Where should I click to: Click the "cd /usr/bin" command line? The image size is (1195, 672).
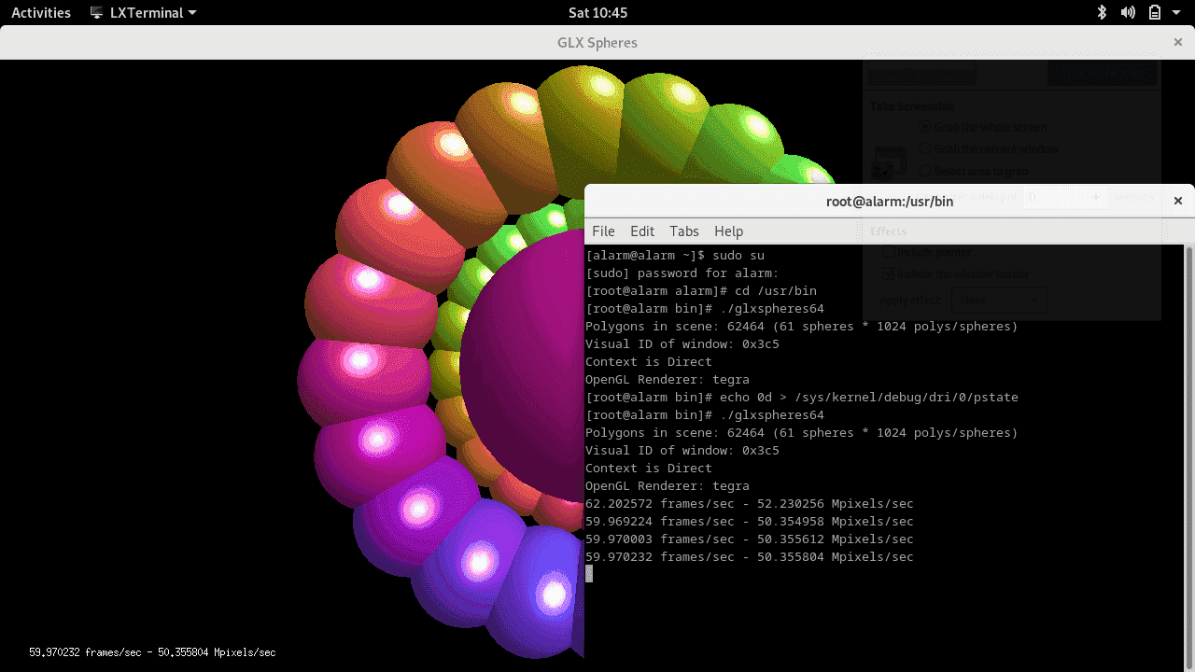[x=701, y=290]
